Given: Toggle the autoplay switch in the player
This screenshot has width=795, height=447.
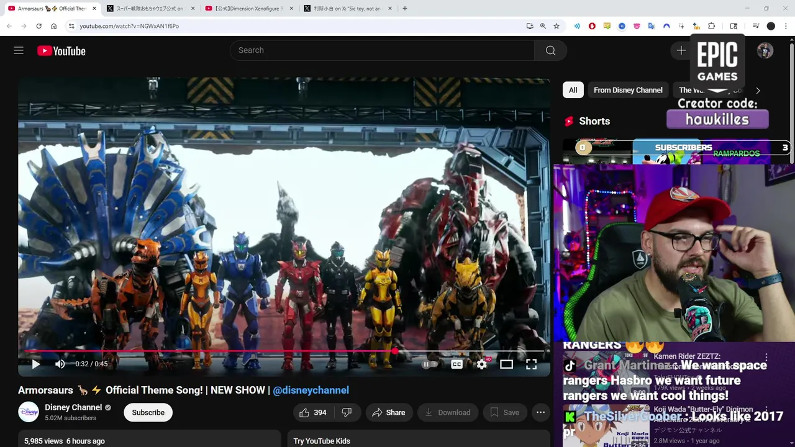Looking at the screenshot, I should (430, 364).
